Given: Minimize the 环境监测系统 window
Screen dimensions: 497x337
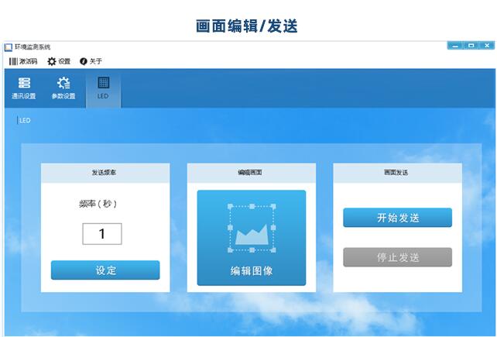Looking at the screenshot, I should tap(455, 46).
